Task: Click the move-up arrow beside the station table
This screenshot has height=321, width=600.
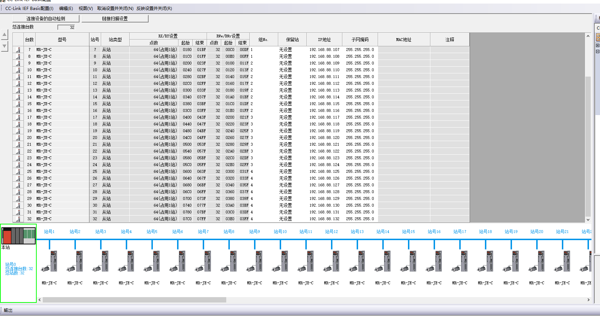Action: (x=5, y=35)
